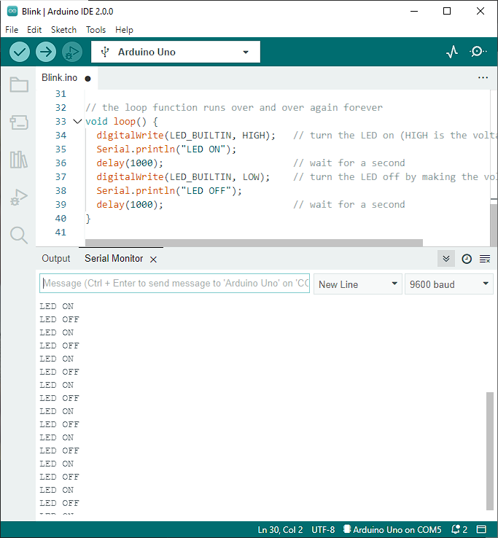Open the Sketchbook folder icon in sidebar
The image size is (498, 538).
pos(19,85)
